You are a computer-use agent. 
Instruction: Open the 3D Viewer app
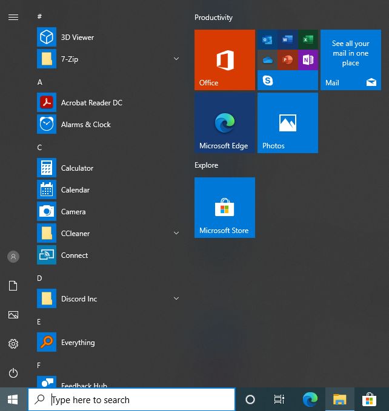[77, 38]
